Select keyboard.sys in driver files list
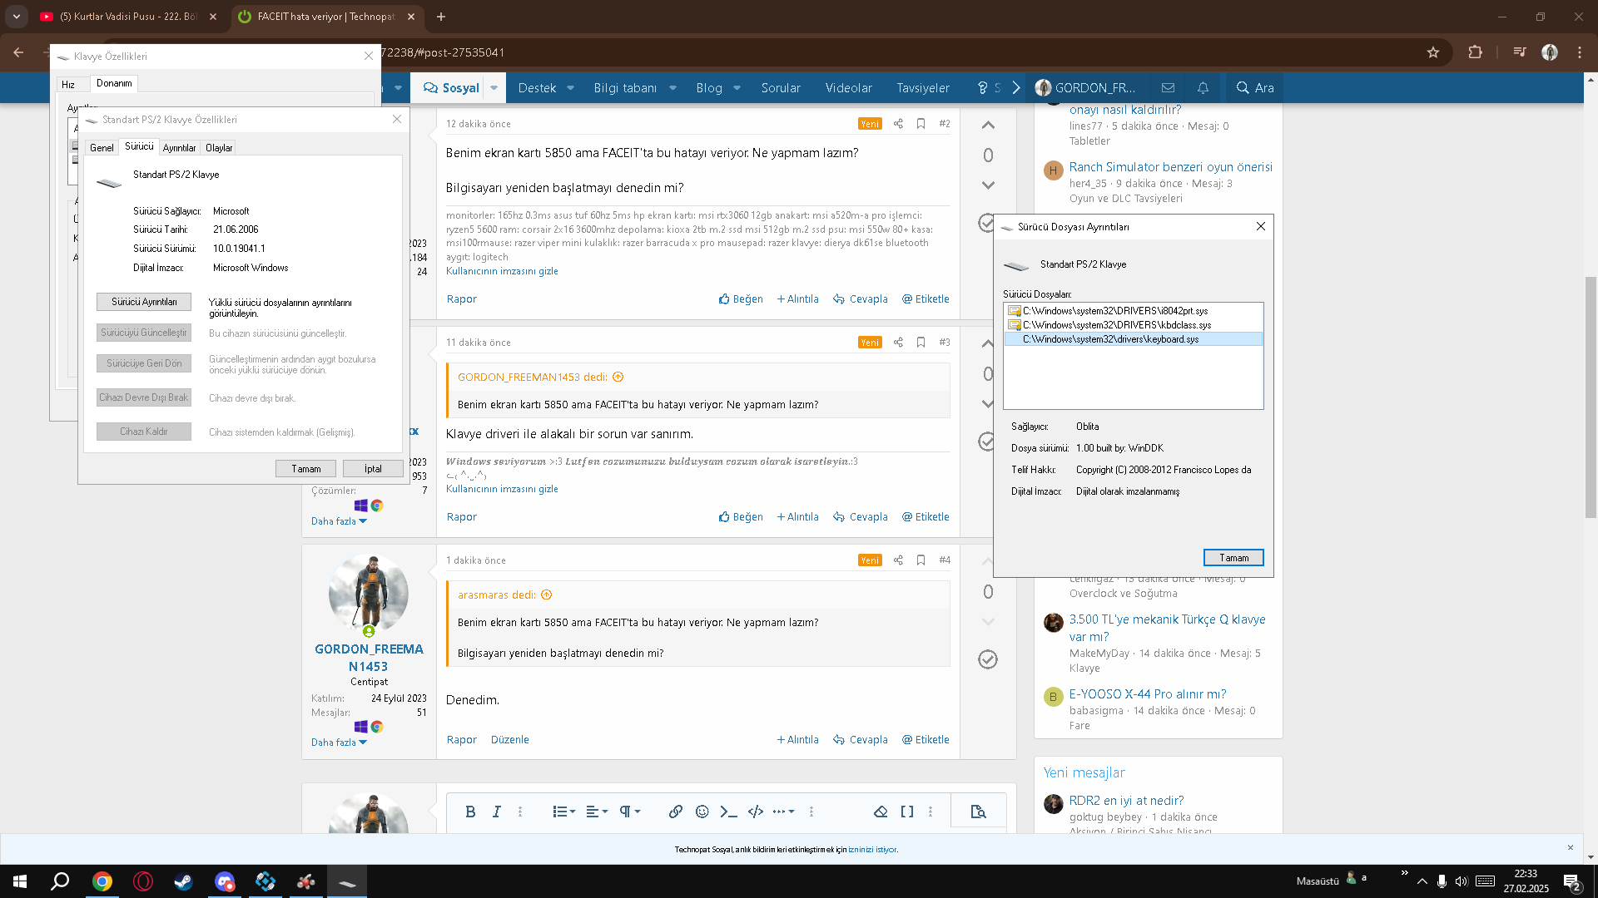Screen dimensions: 1598x898 (1110, 339)
